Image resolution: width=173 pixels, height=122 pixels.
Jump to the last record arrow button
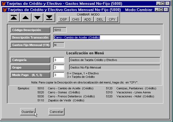[x=49, y=18]
